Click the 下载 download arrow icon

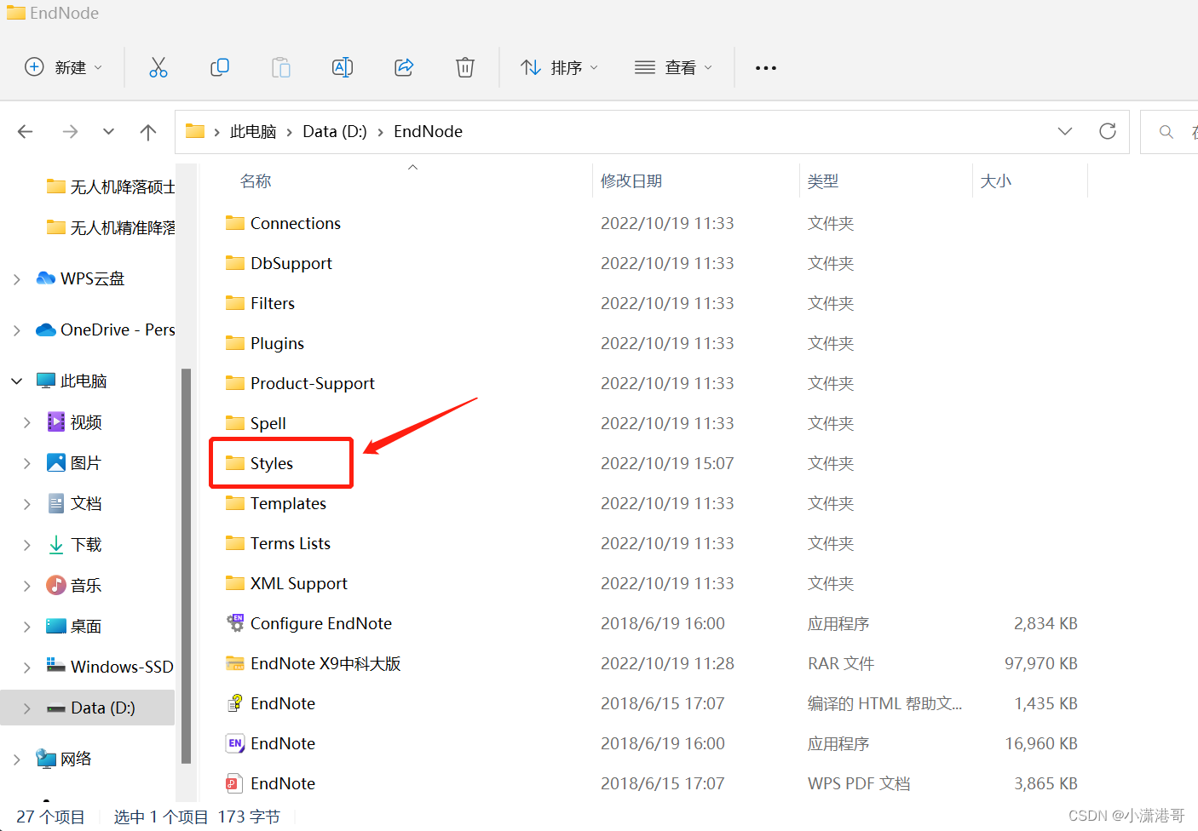point(56,545)
